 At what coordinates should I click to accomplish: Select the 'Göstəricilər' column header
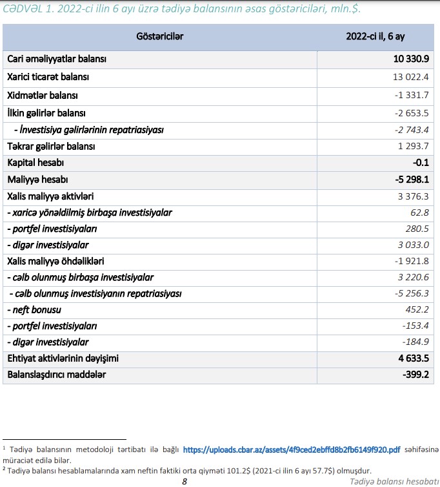pyautogui.click(x=160, y=37)
